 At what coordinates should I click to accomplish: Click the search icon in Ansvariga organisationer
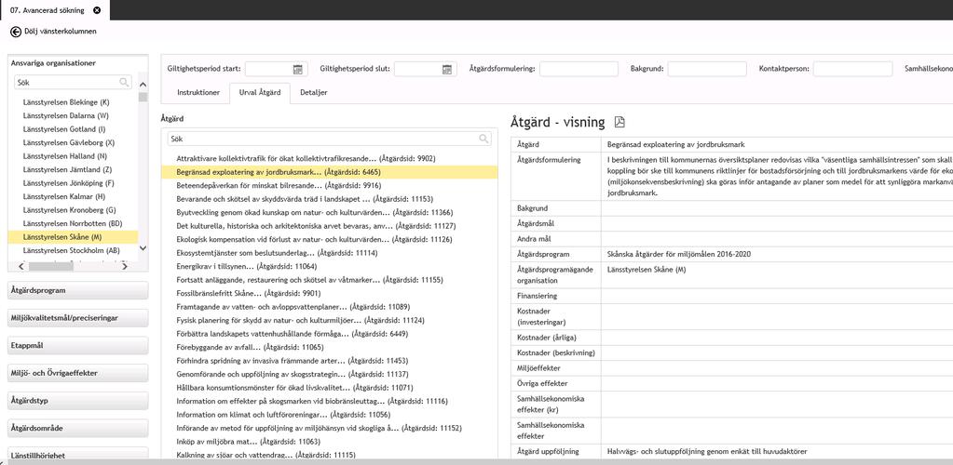point(124,82)
